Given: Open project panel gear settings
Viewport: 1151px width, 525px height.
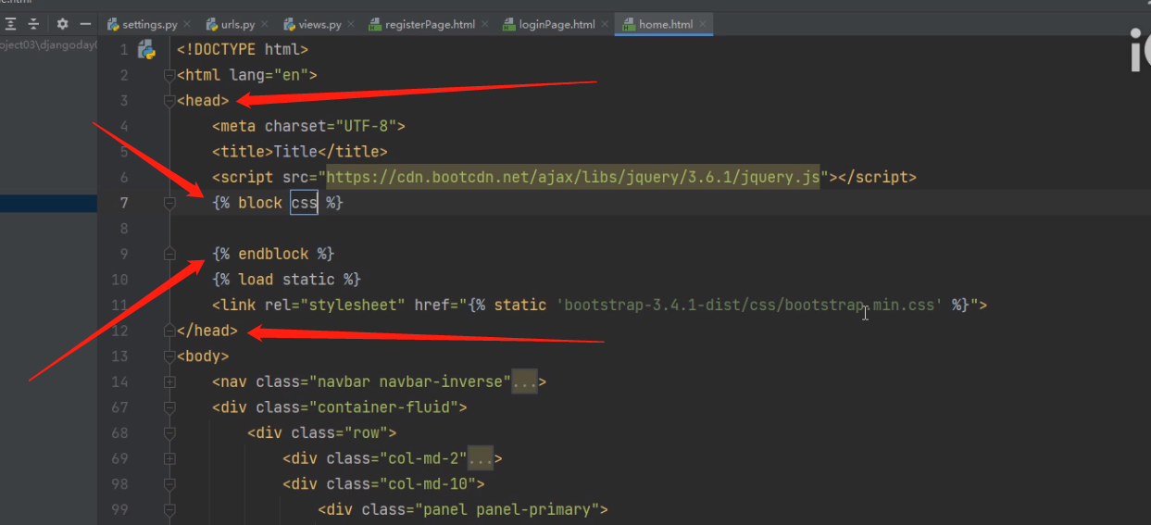Looking at the screenshot, I should click(x=63, y=24).
